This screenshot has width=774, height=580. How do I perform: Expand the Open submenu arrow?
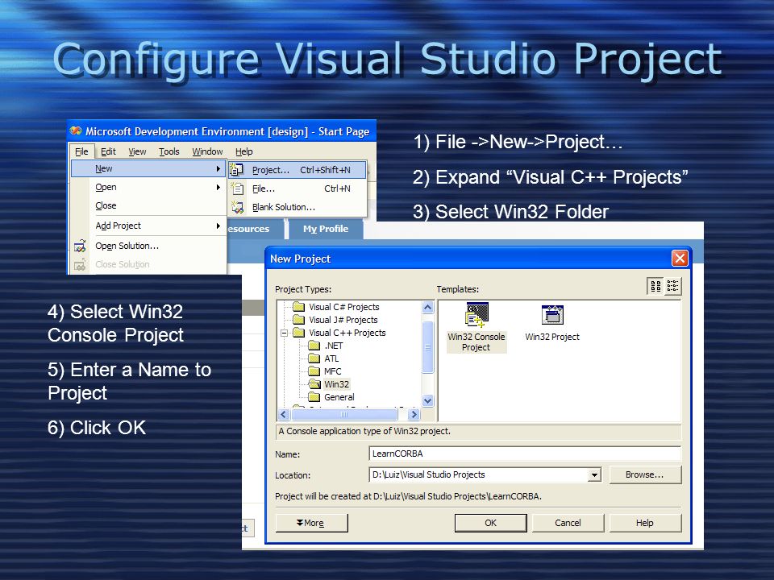[x=218, y=188]
